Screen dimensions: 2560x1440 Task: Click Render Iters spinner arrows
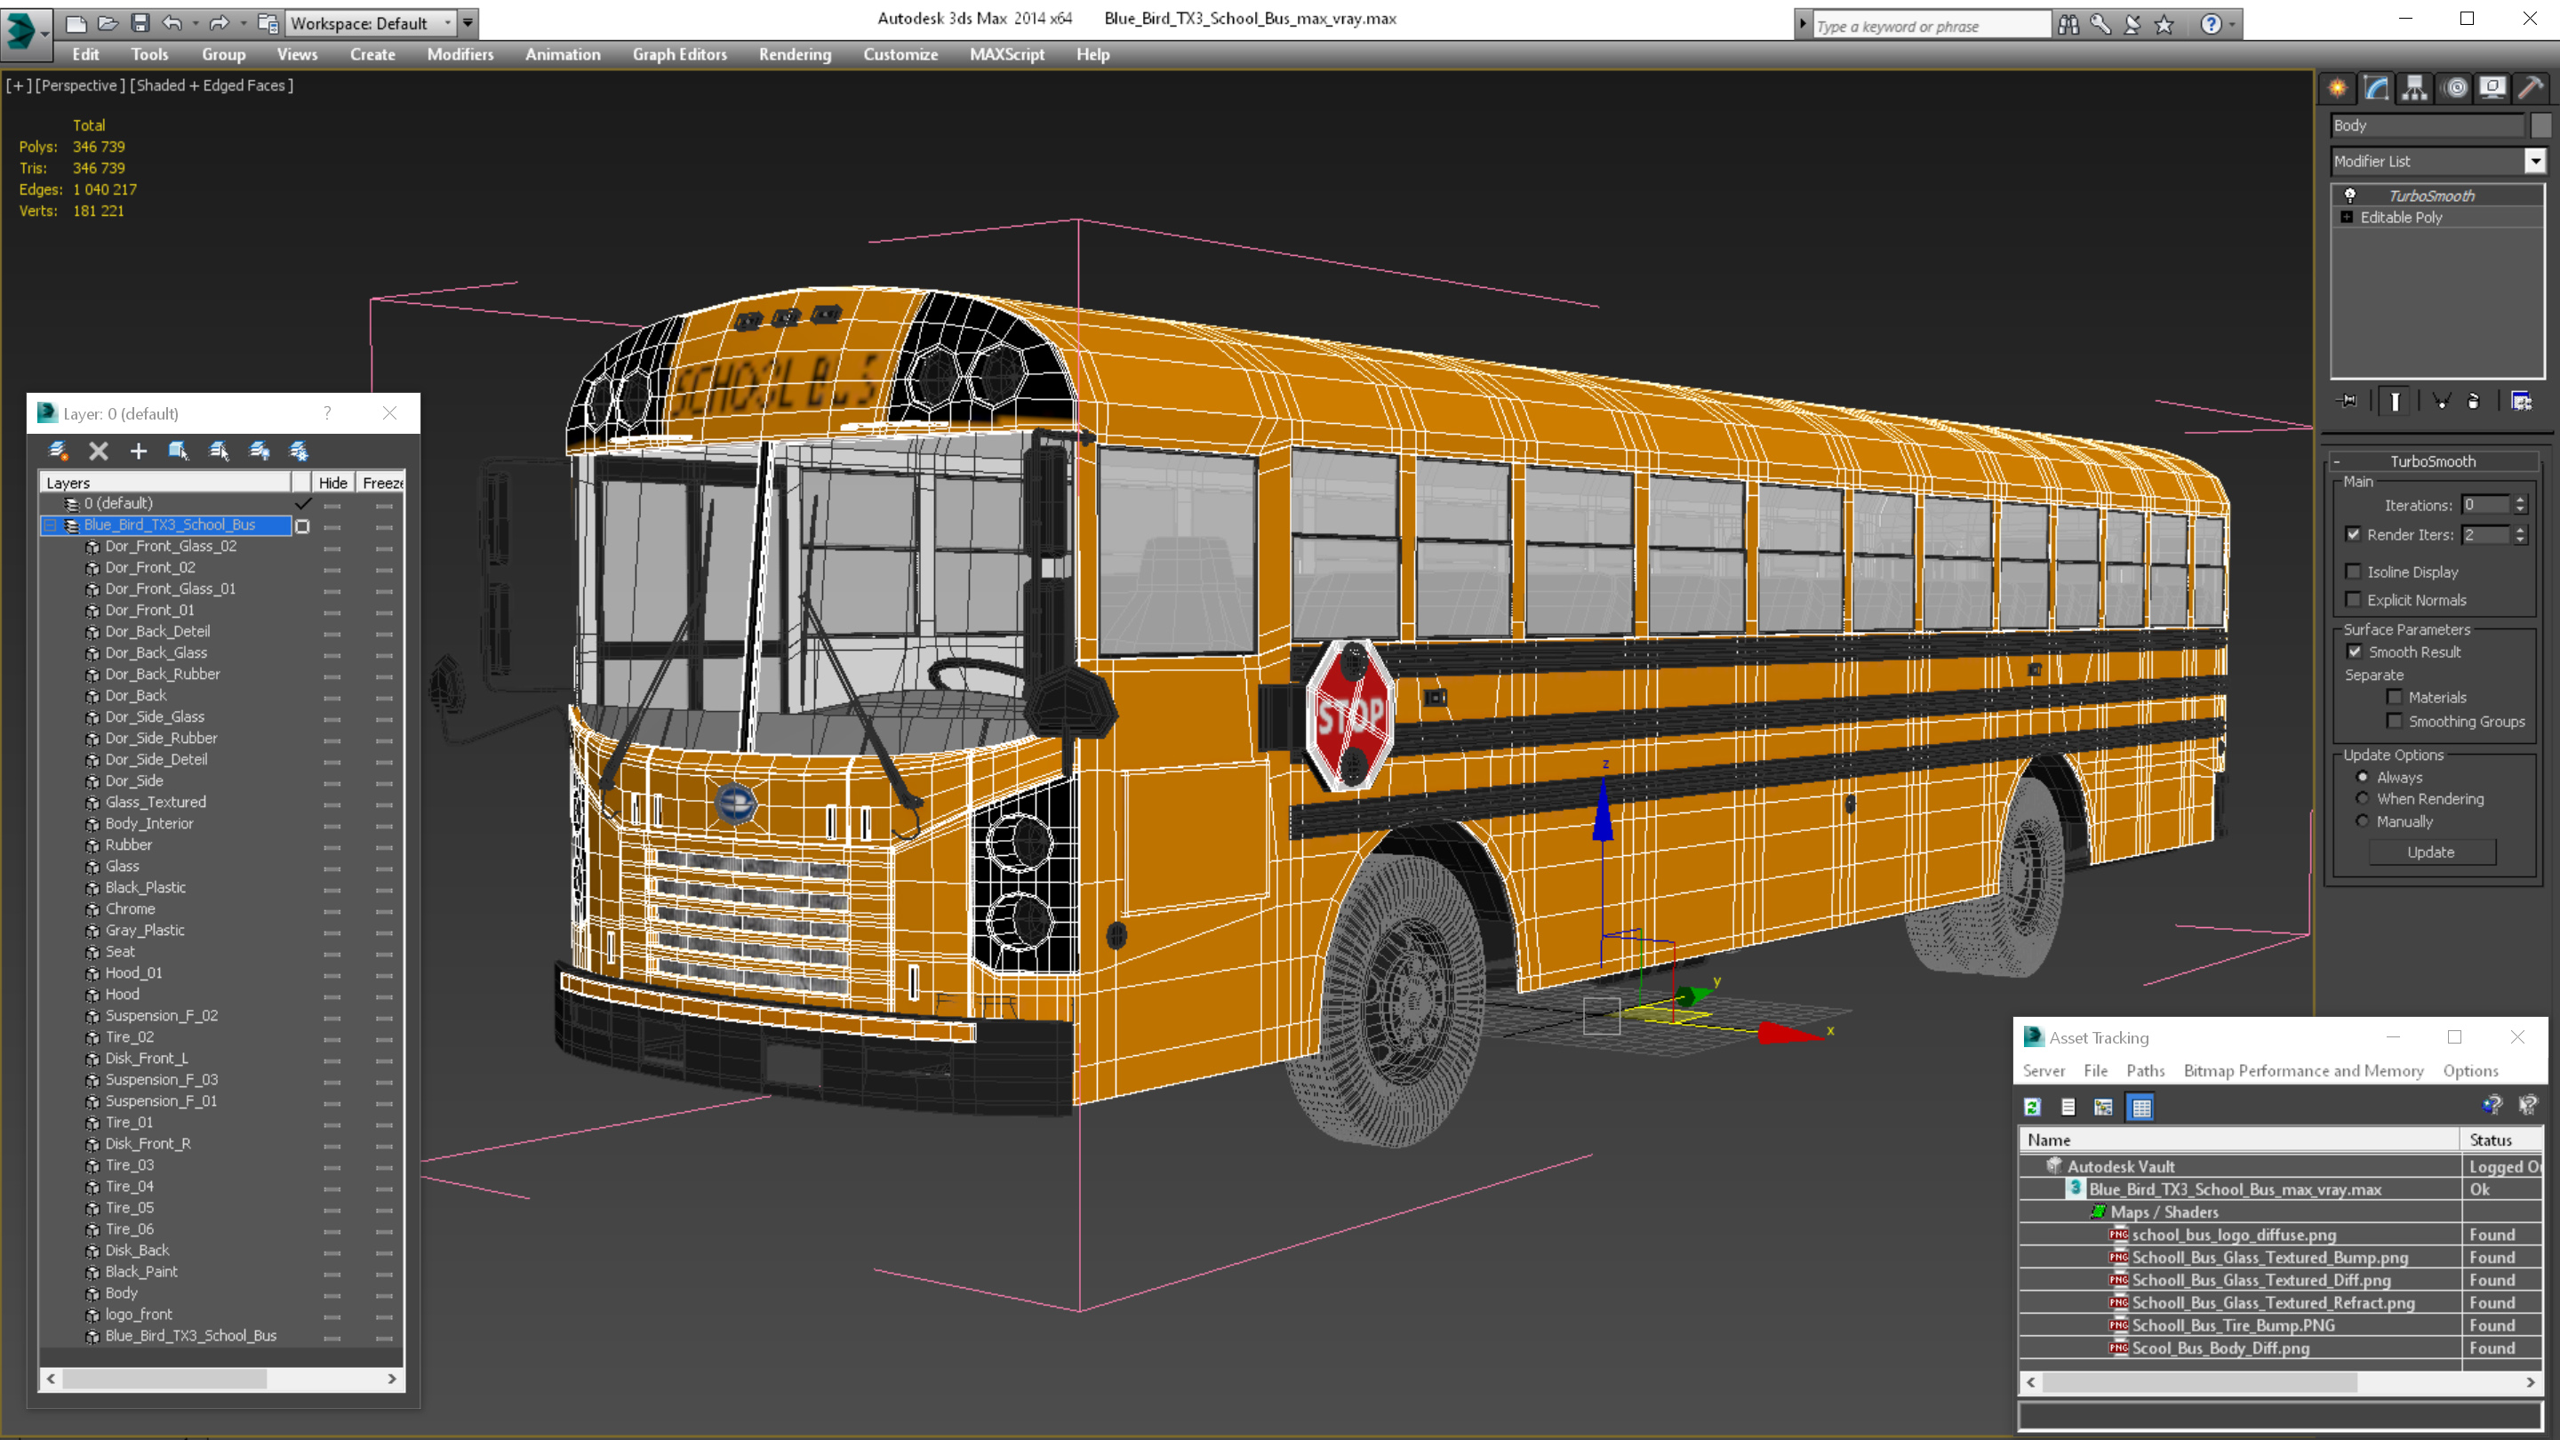2520,534
